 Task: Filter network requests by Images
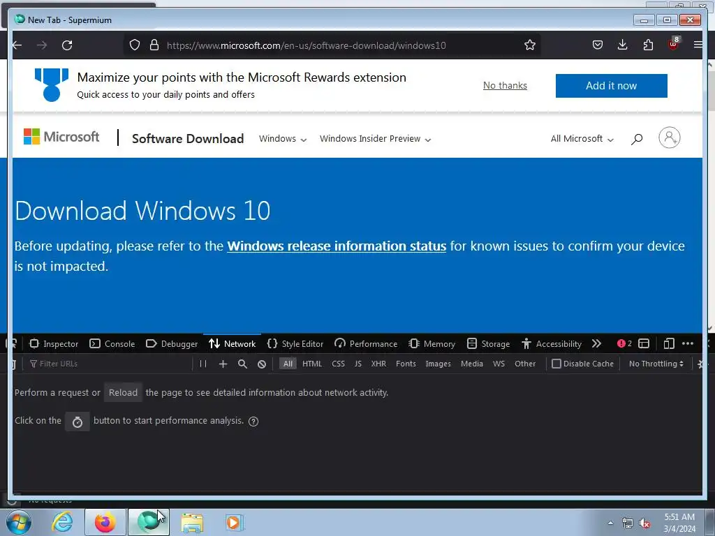tap(438, 364)
